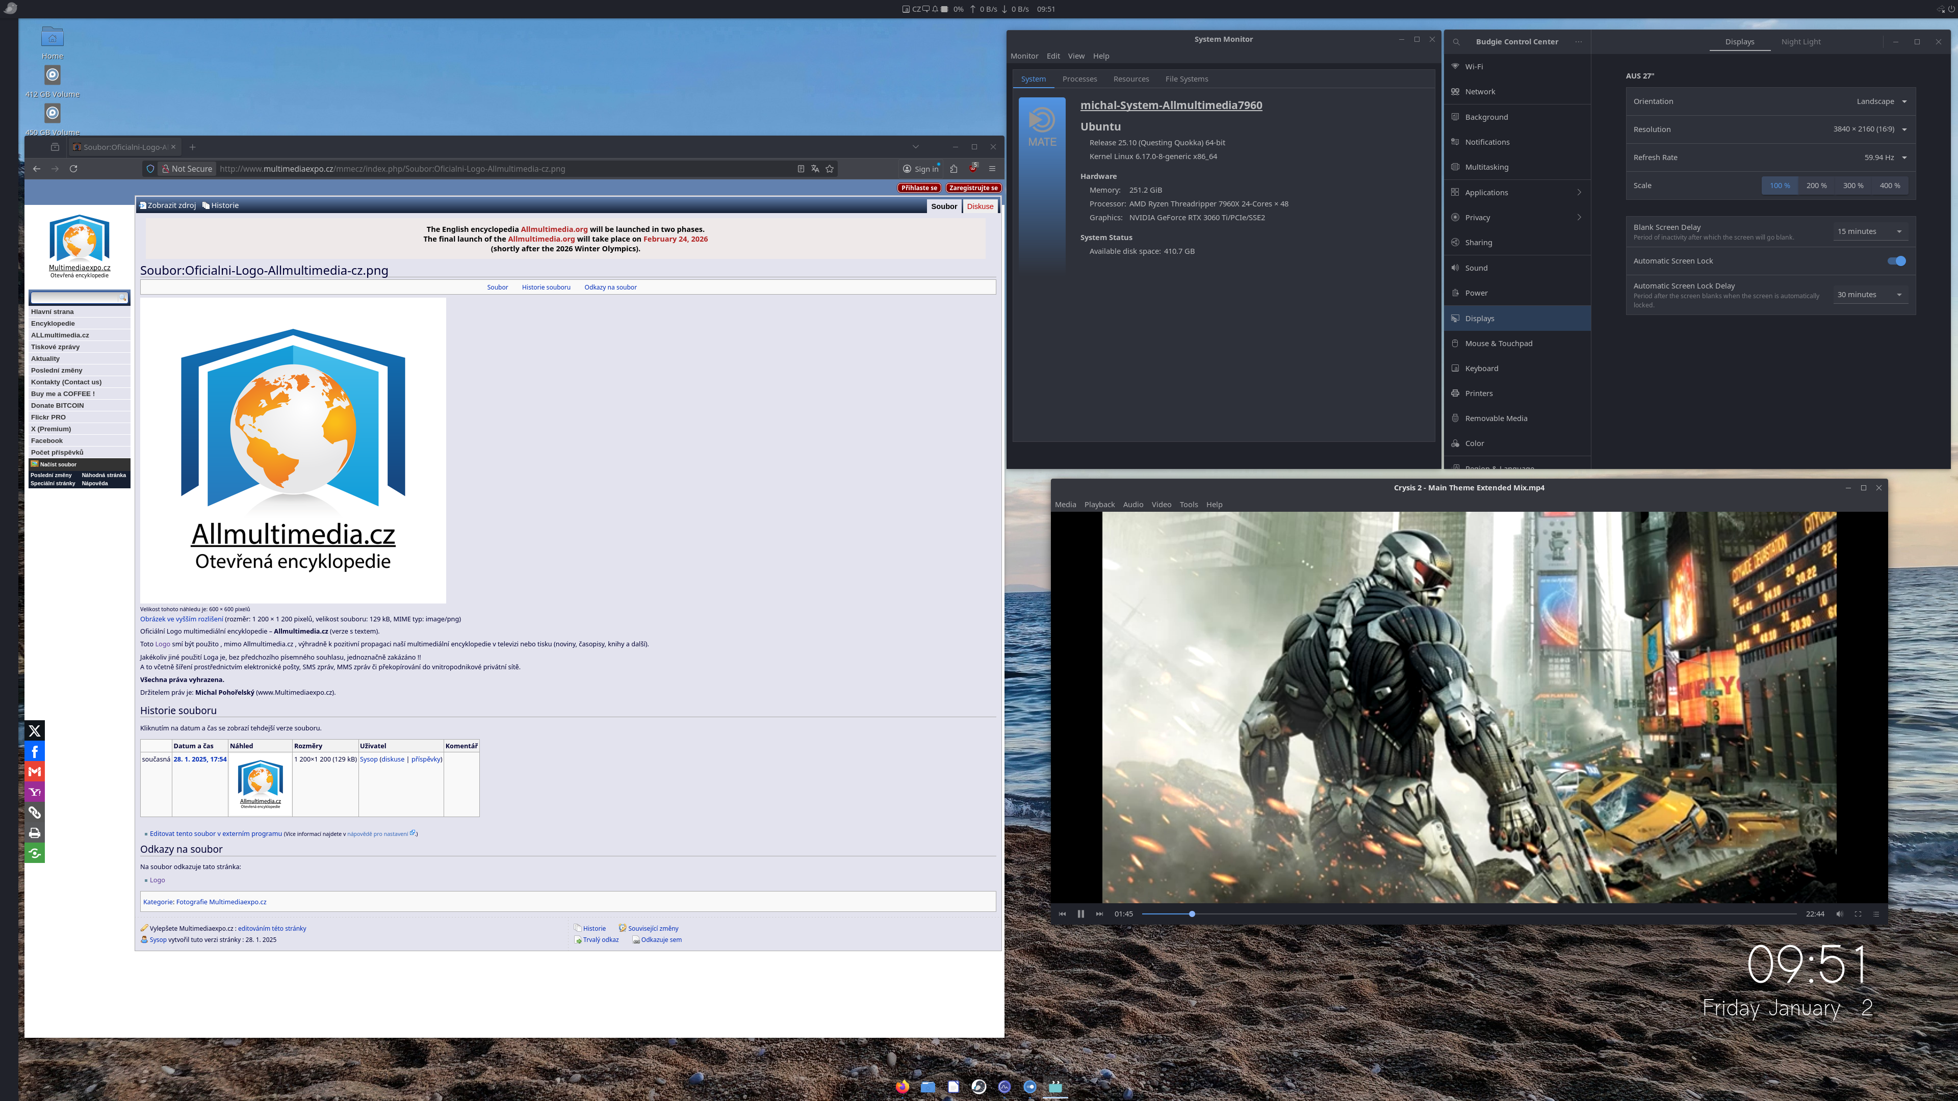Viewport: 1958px width, 1101px height.
Task: Click the browser reload page icon
Action: pyautogui.click(x=74, y=169)
